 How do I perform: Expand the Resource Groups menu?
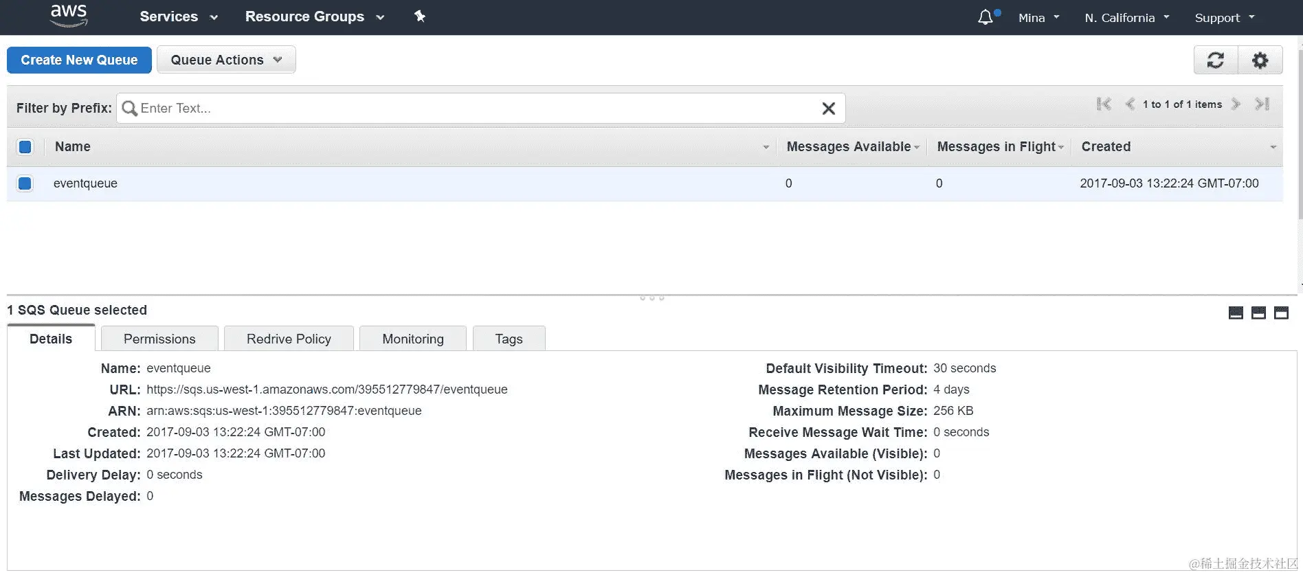(315, 16)
